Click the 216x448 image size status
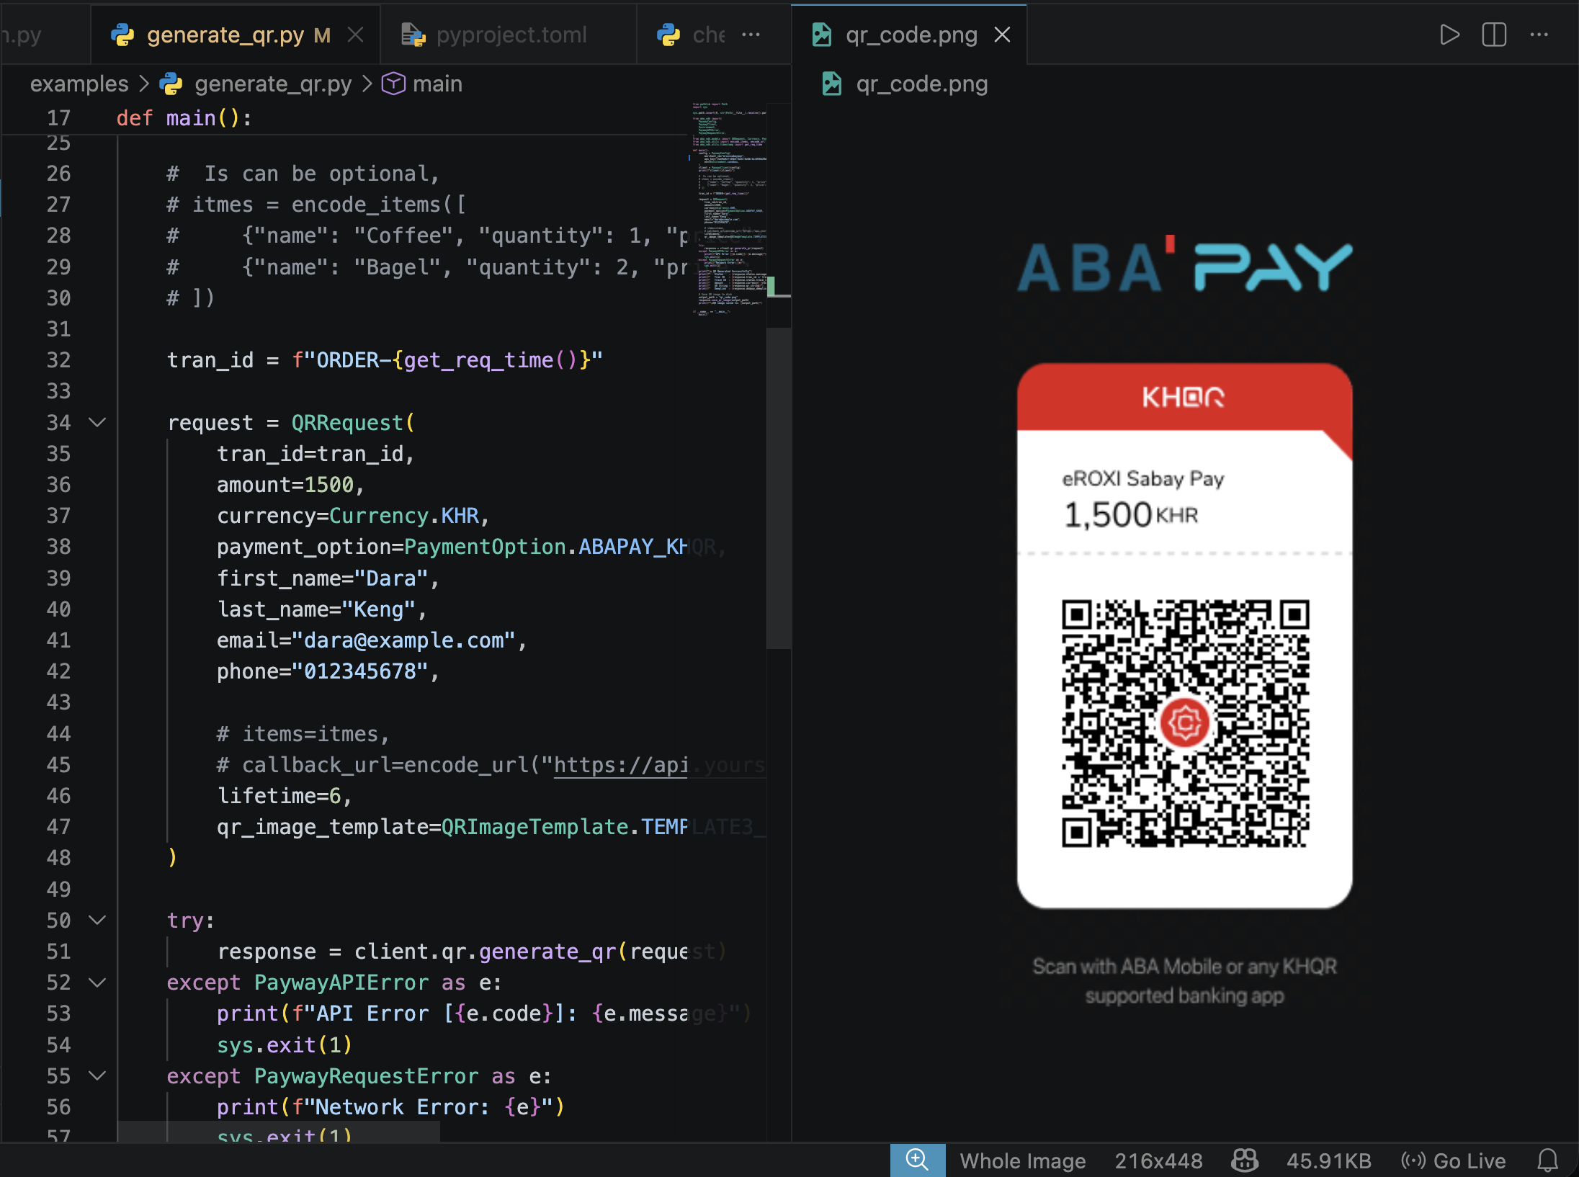The height and width of the screenshot is (1177, 1579). 1158,1160
